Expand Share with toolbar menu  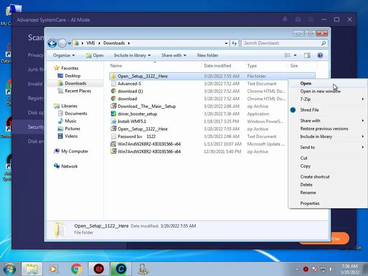174,55
